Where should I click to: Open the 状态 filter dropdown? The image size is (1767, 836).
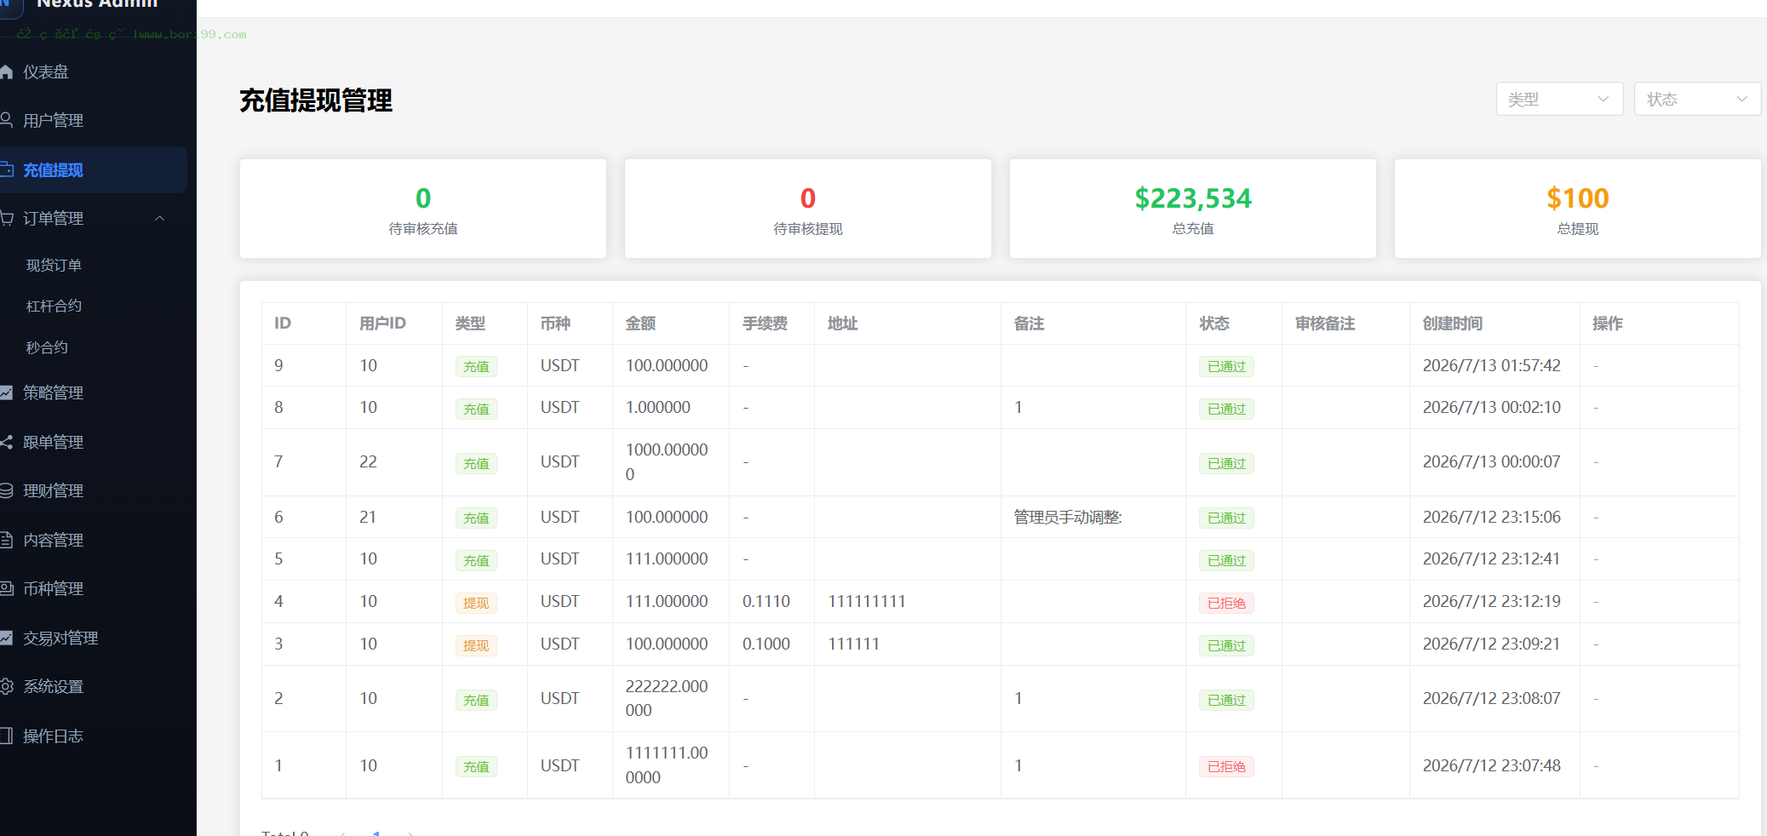coord(1697,99)
